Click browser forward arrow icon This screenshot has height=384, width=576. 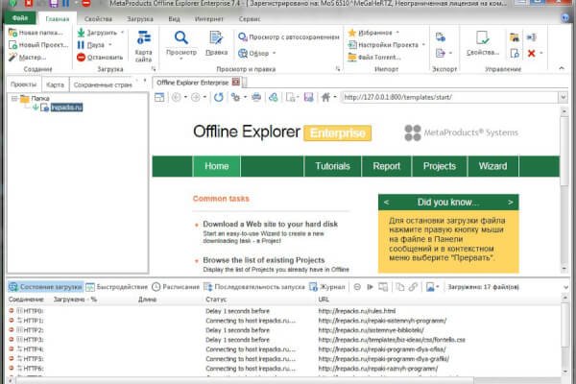coord(196,97)
